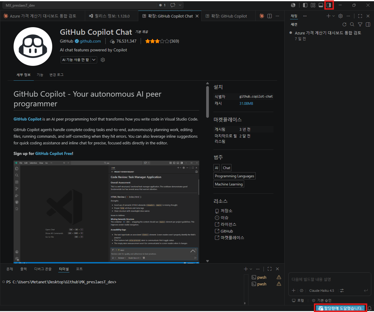Switch to the 포트 panel tab
The width and height of the screenshot is (374, 312).
pyautogui.click(x=79, y=269)
